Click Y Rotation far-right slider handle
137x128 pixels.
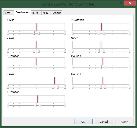pyautogui.click(x=129, y=33)
